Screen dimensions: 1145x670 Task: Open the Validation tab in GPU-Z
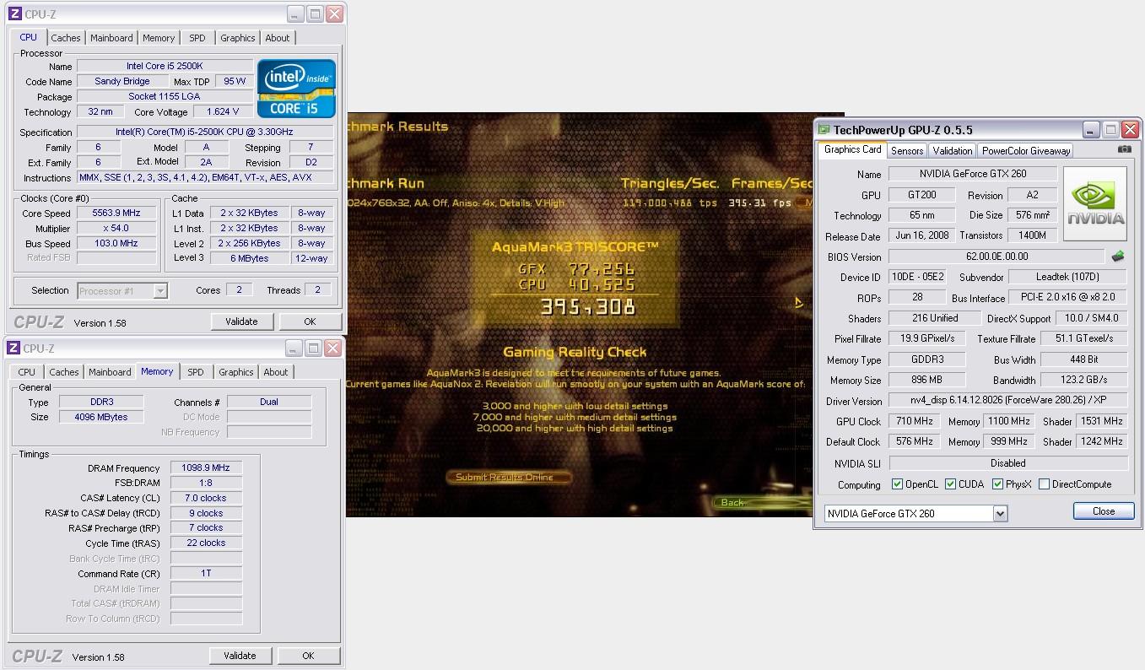point(953,151)
